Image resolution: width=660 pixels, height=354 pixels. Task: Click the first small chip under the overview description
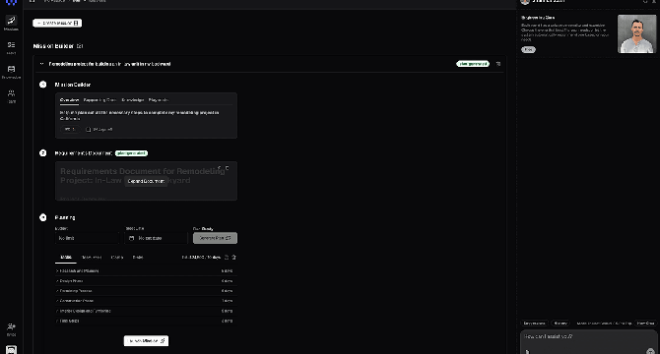tap(70, 130)
